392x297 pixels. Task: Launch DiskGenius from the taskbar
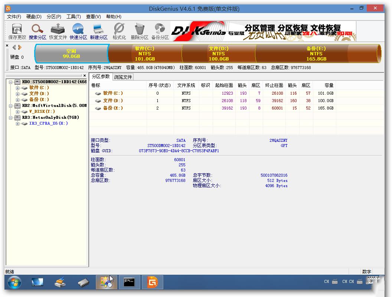click(152, 282)
